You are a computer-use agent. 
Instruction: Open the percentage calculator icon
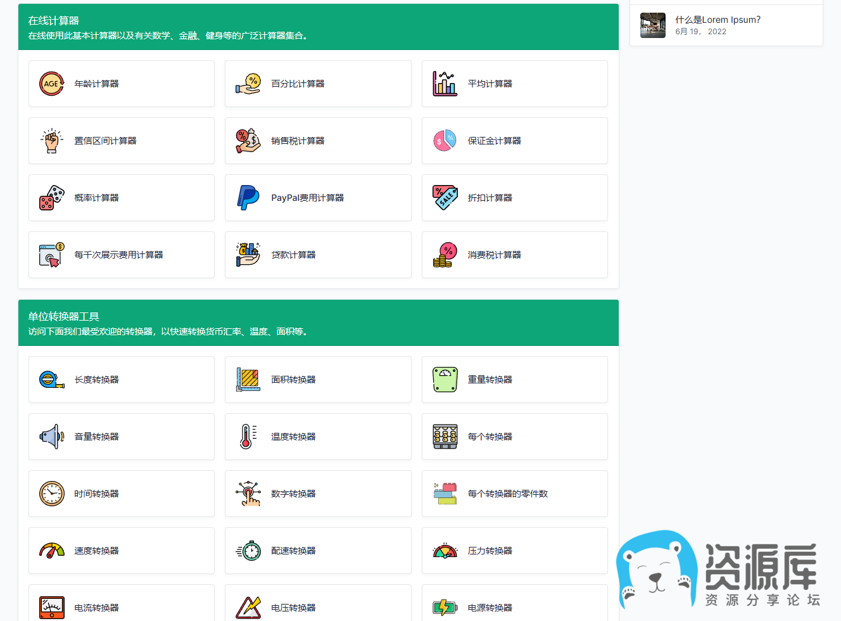click(248, 84)
